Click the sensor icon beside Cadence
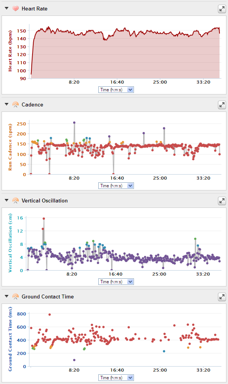The width and height of the screenshot is (228, 384). [15, 105]
